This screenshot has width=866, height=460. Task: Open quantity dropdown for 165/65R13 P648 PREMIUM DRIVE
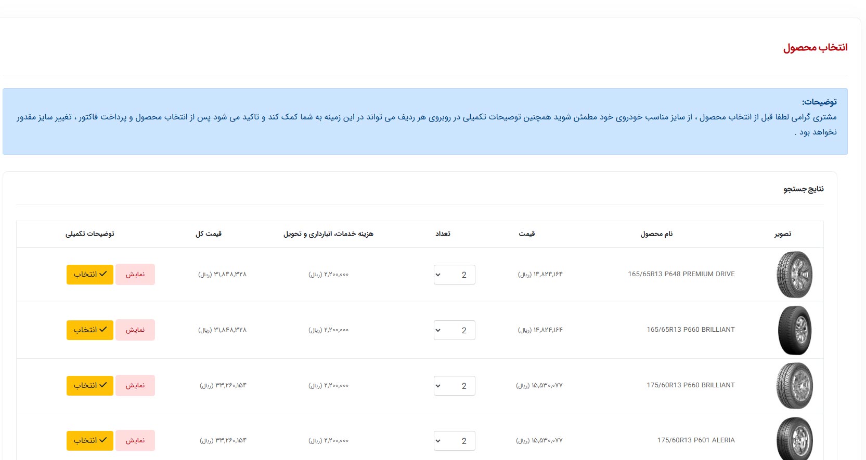(455, 275)
